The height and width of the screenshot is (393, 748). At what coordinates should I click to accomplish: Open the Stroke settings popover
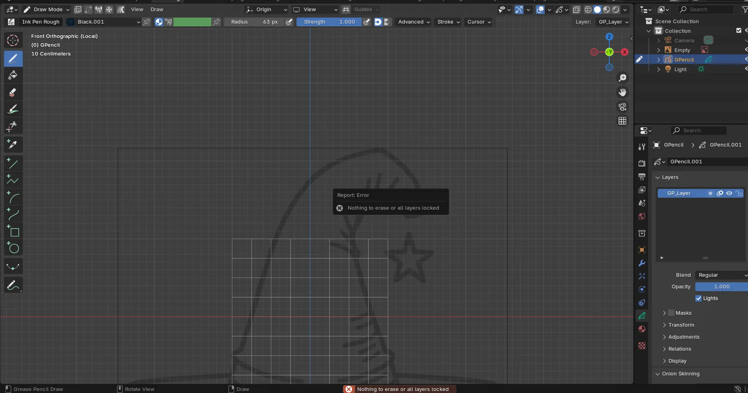click(448, 22)
